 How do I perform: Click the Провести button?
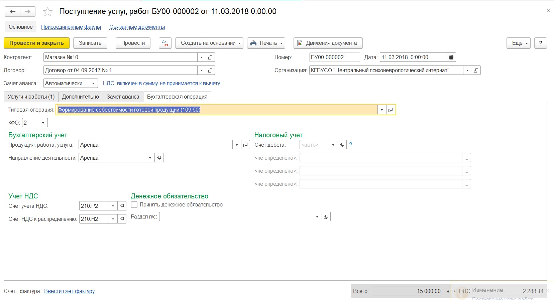pyautogui.click(x=133, y=43)
